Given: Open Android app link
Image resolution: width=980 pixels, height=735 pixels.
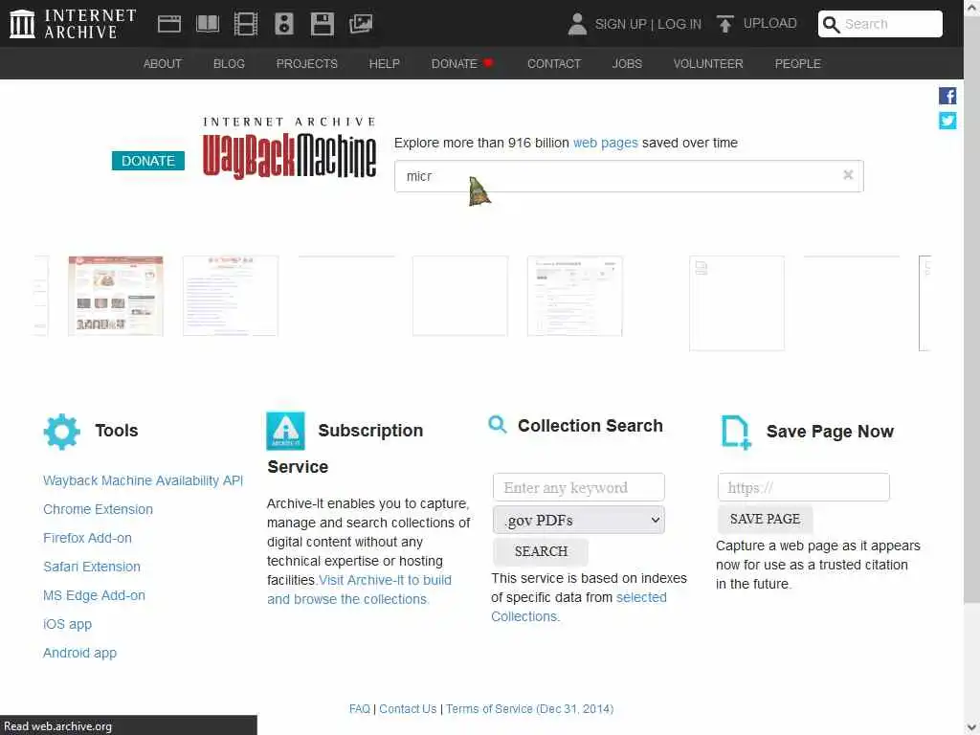Looking at the screenshot, I should click(80, 653).
